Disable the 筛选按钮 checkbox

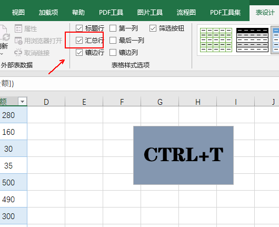[x=153, y=28]
